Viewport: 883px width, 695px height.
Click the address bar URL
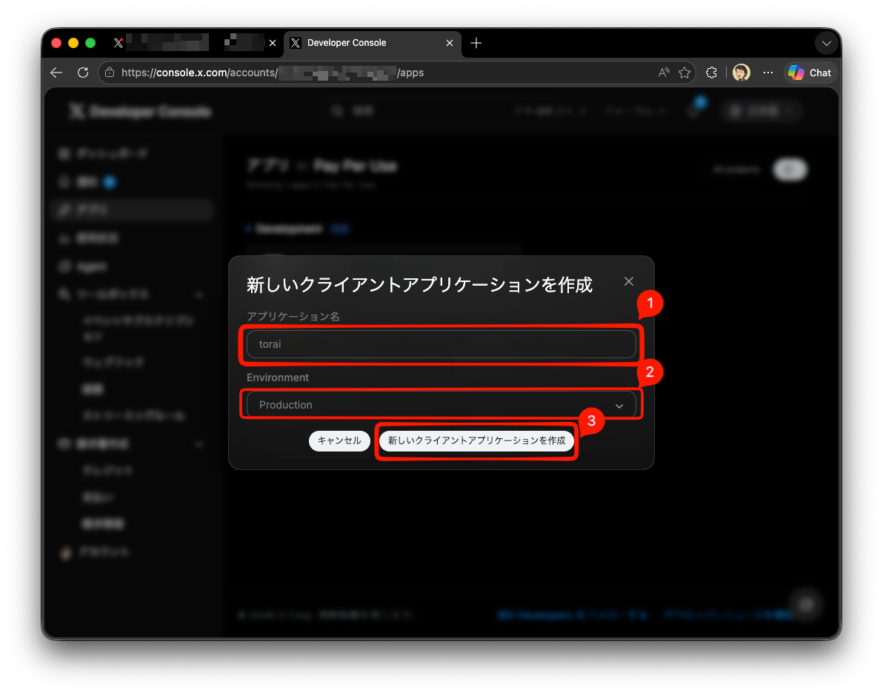[x=273, y=73]
